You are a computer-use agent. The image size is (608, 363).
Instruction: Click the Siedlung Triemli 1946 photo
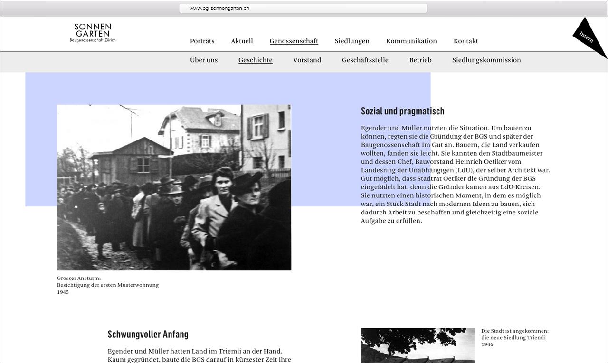[418, 345]
